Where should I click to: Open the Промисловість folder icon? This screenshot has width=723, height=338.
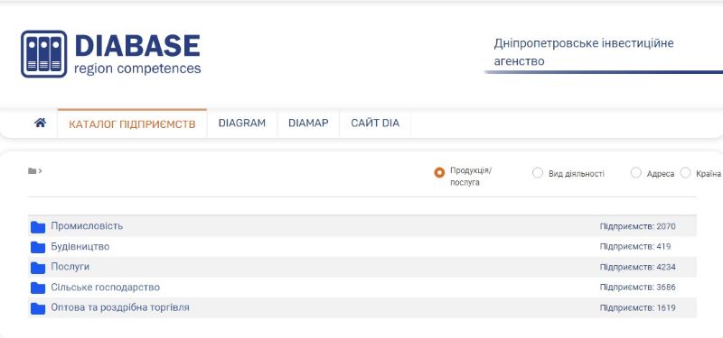point(38,227)
